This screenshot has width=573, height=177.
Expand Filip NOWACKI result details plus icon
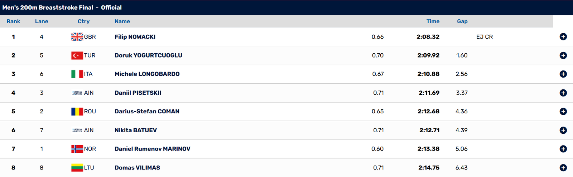[563, 37]
